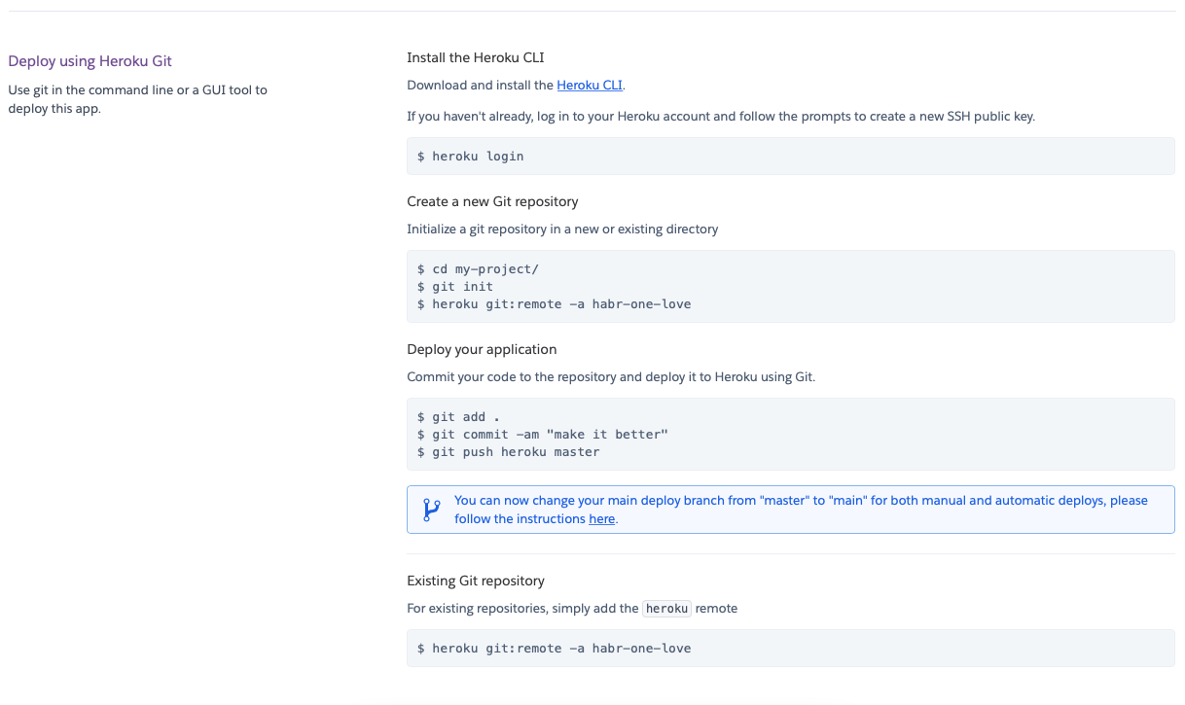Click the git branch icon in blue banner
This screenshot has width=1185, height=705.
click(431, 510)
